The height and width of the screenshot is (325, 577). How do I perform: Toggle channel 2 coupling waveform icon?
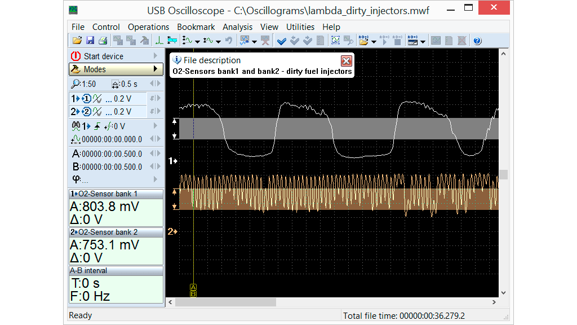97,112
